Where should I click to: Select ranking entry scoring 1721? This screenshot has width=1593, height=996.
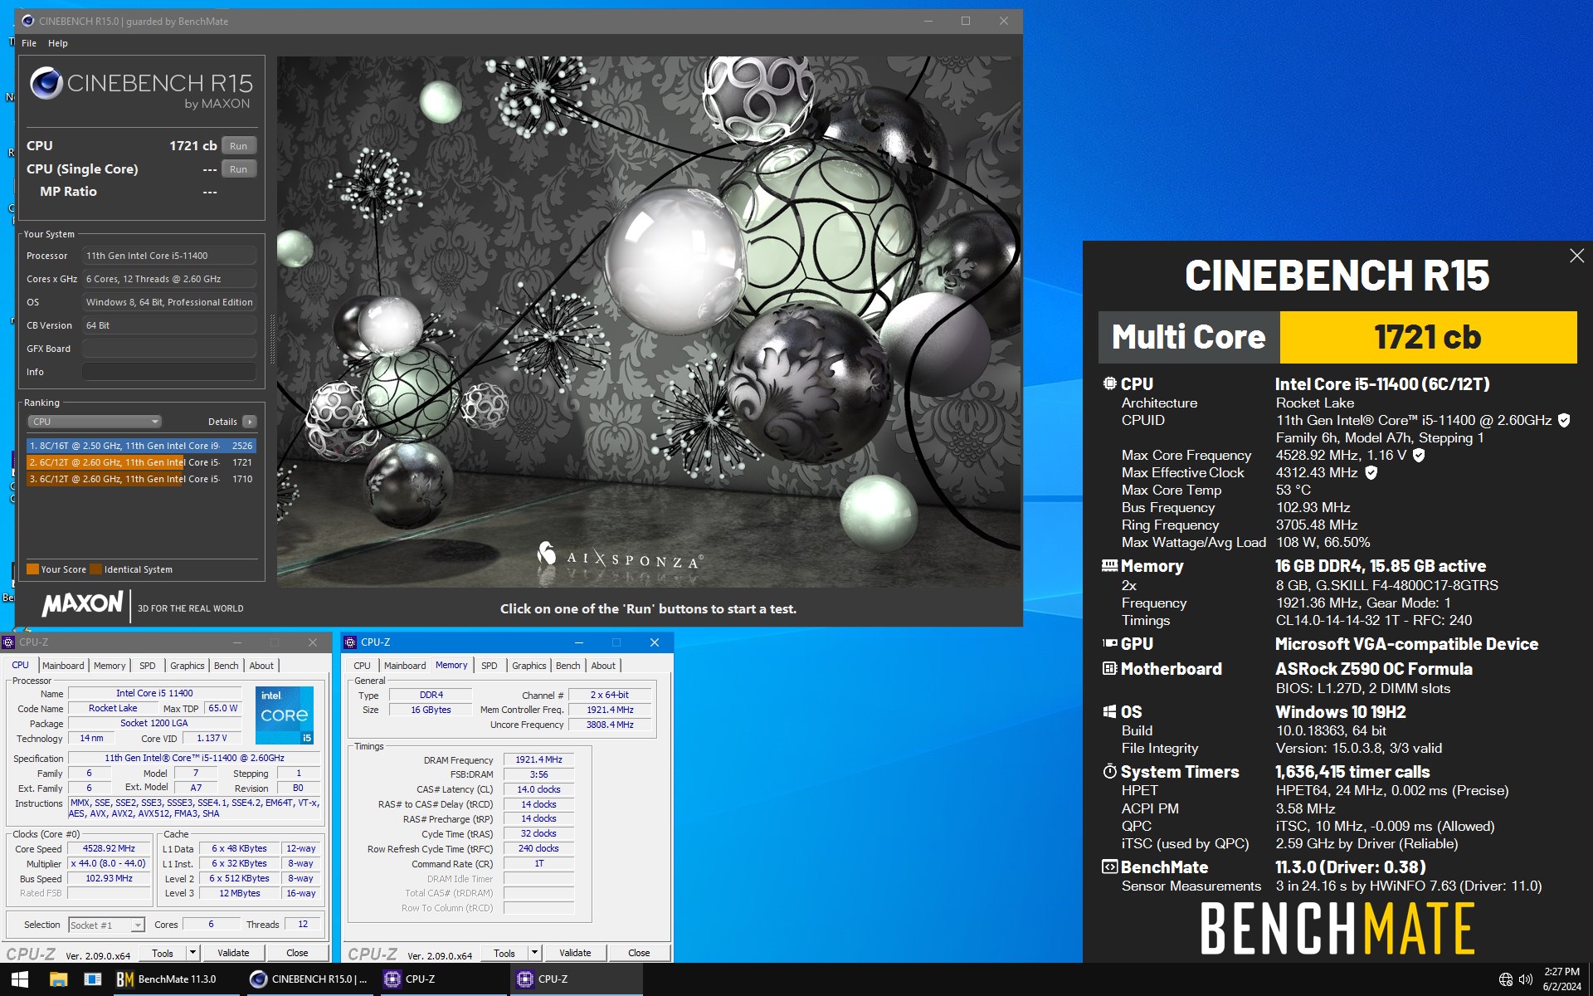[x=141, y=462]
